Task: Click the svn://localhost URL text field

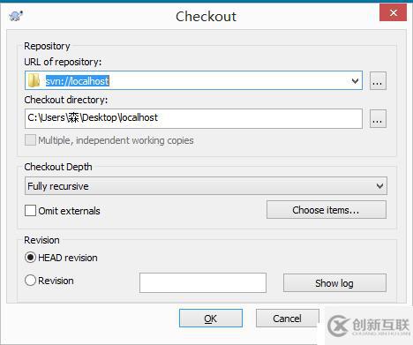Action: (194, 80)
